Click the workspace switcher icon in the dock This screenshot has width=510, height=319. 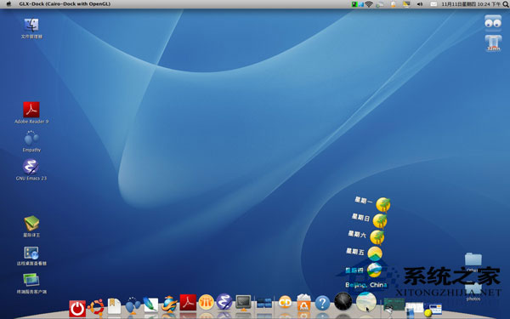pyautogui.click(x=263, y=304)
